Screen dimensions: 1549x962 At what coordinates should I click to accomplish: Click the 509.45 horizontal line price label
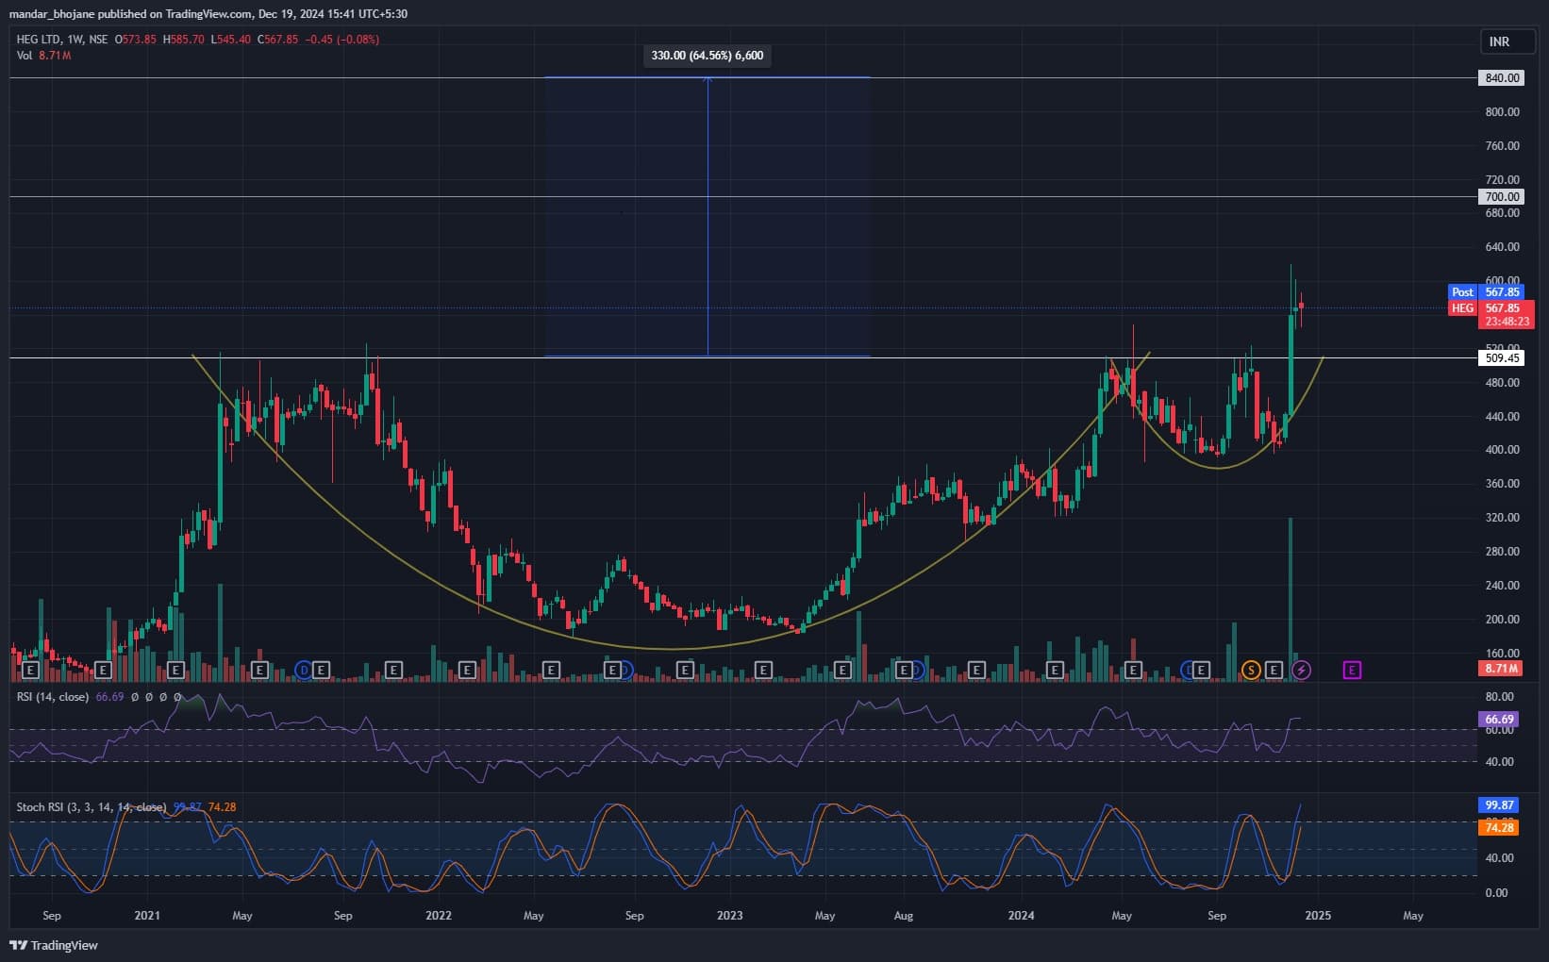click(x=1502, y=357)
